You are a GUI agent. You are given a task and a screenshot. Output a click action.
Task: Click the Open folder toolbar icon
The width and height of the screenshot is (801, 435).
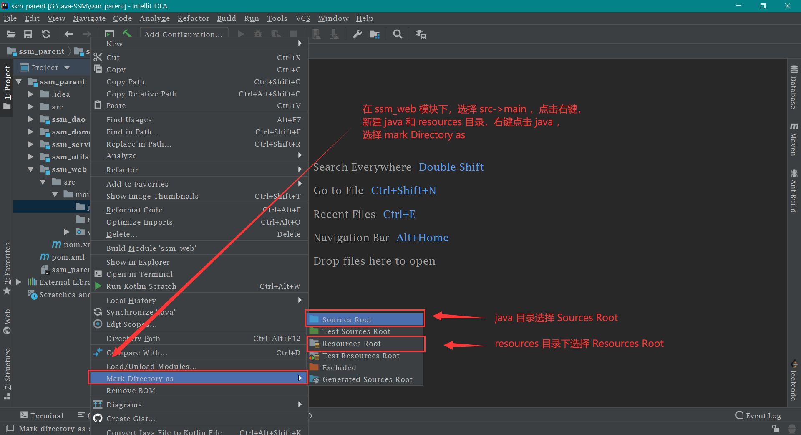click(11, 34)
